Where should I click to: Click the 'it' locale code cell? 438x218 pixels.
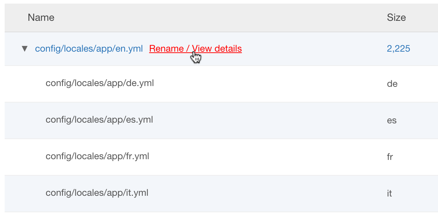389,194
